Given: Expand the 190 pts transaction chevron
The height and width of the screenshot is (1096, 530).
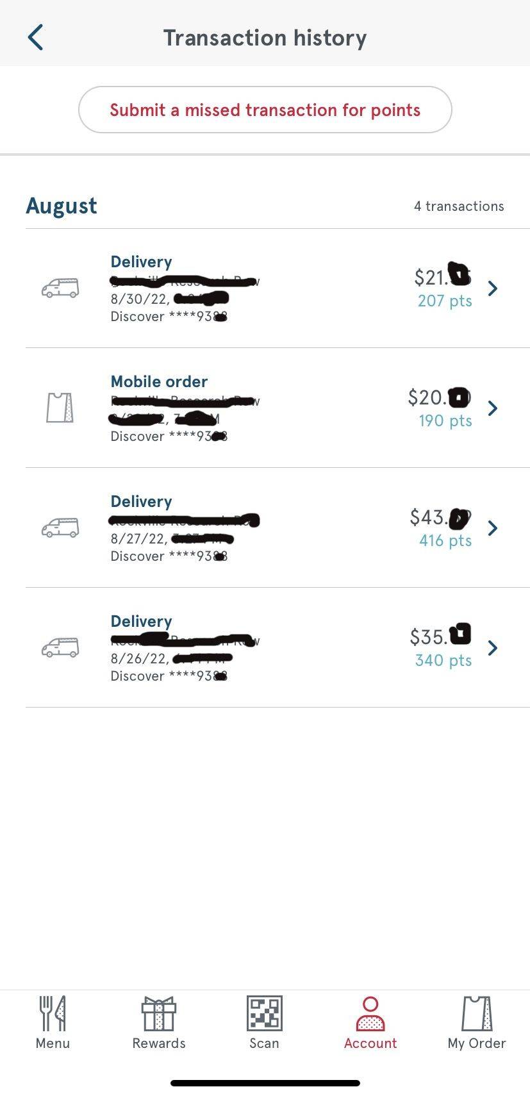Looking at the screenshot, I should (x=492, y=408).
